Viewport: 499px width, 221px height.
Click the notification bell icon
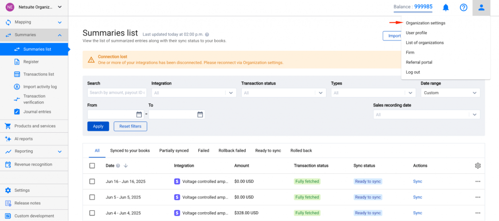[445, 7]
